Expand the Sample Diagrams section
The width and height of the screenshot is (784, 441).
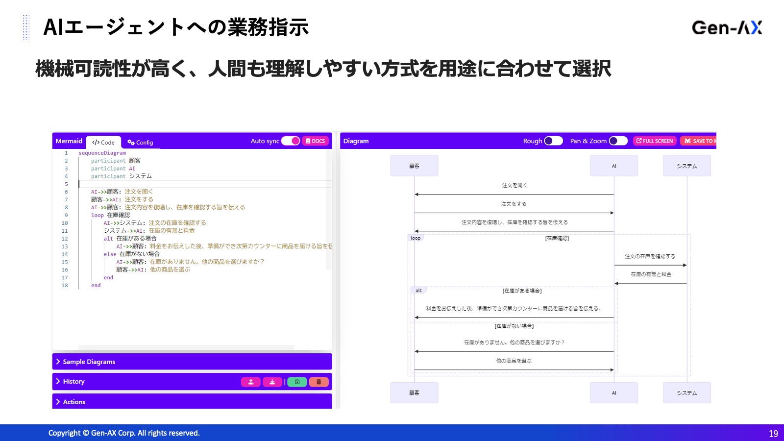[89, 362]
